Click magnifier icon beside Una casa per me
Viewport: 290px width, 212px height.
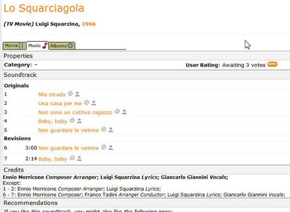coord(86,103)
